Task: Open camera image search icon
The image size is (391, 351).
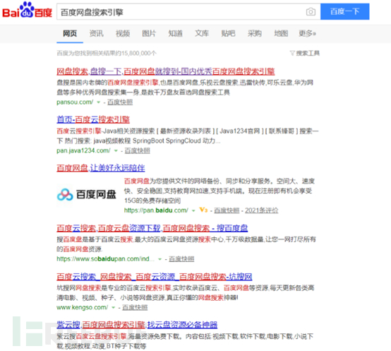Action: [x=311, y=12]
